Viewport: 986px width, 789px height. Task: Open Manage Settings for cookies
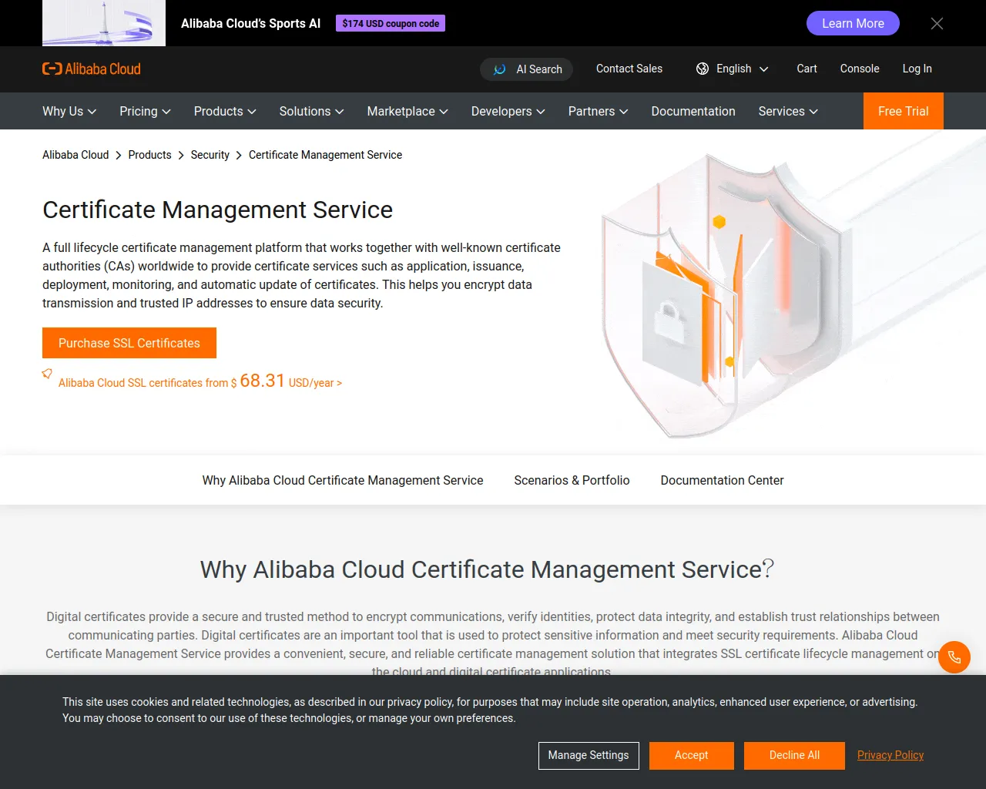(x=588, y=755)
